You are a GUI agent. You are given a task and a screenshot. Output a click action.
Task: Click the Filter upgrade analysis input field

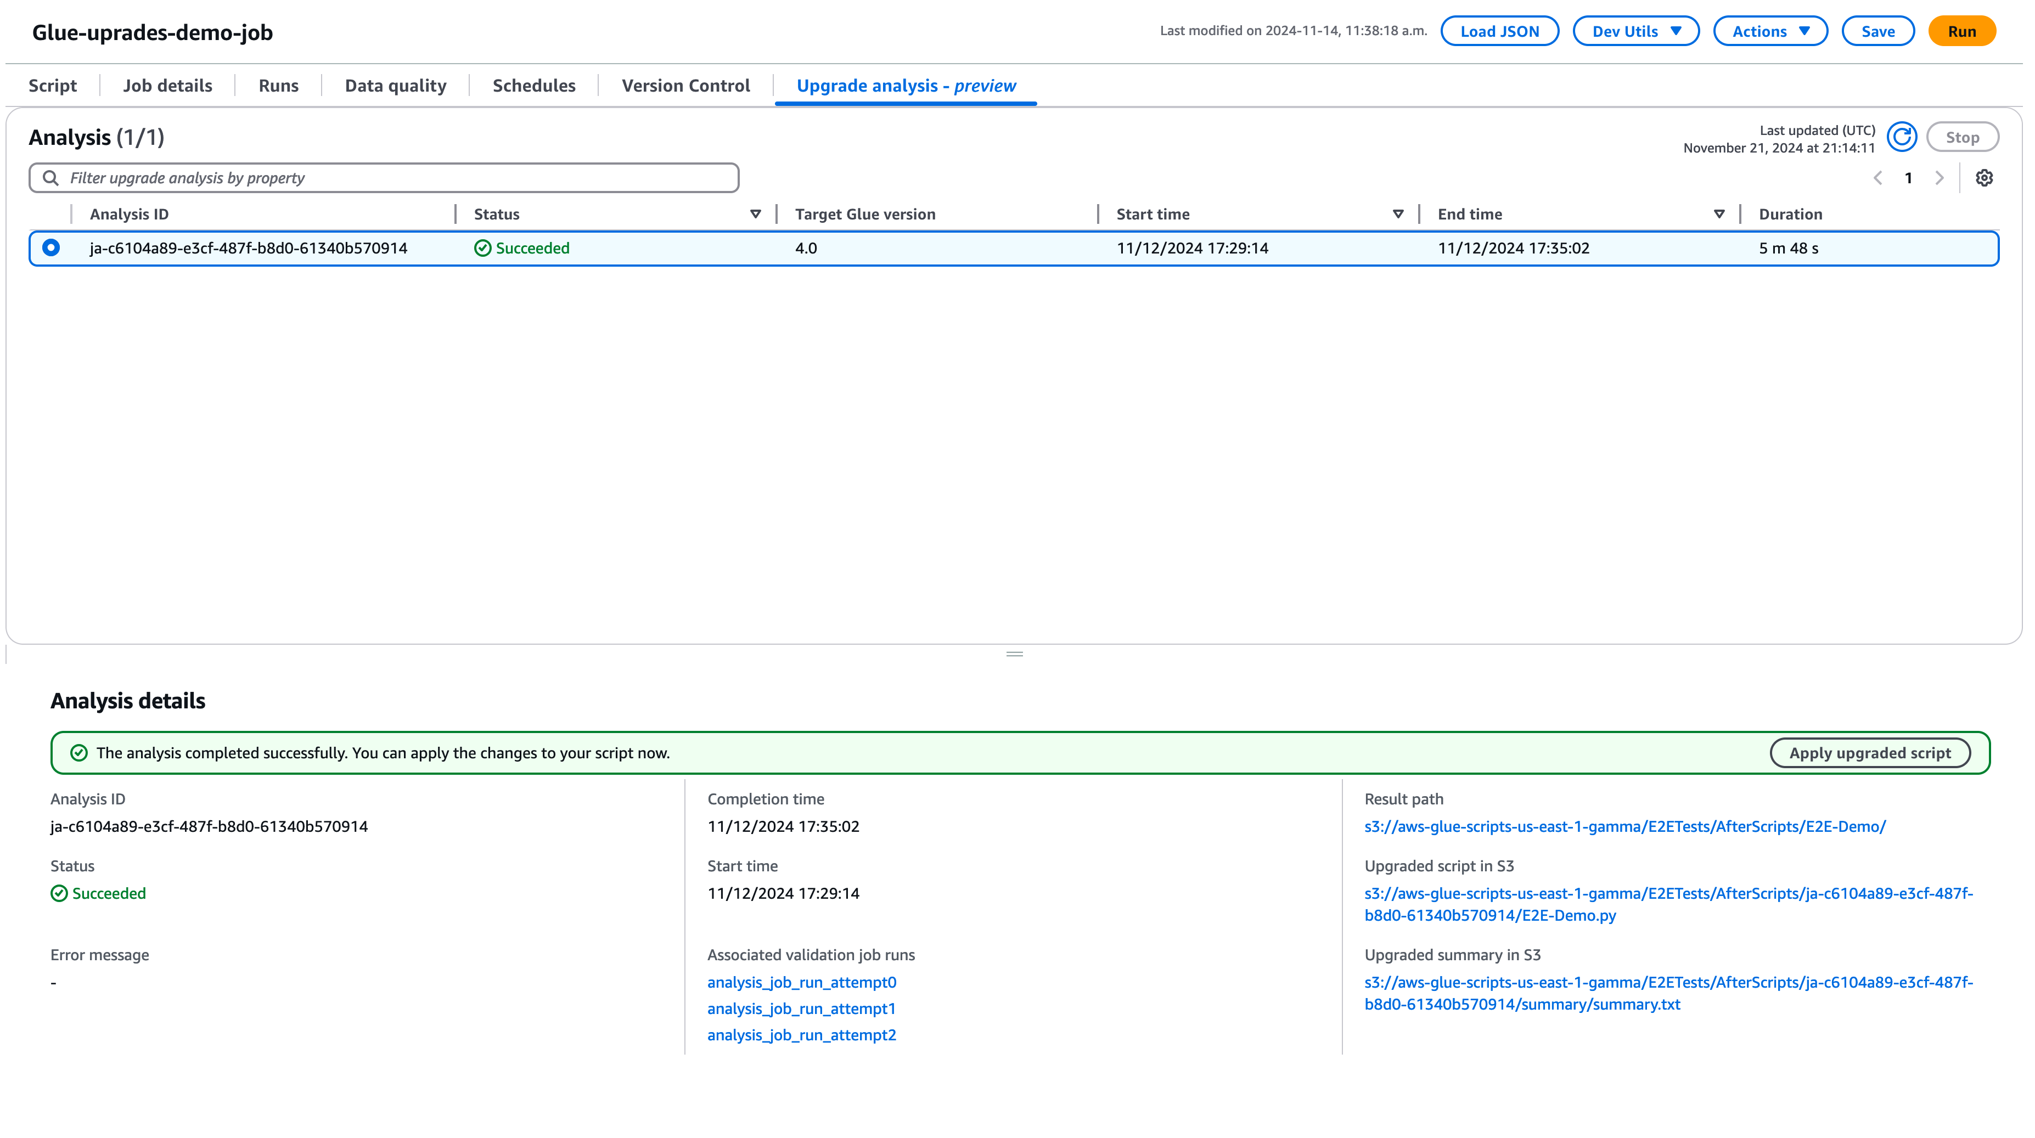(x=384, y=178)
